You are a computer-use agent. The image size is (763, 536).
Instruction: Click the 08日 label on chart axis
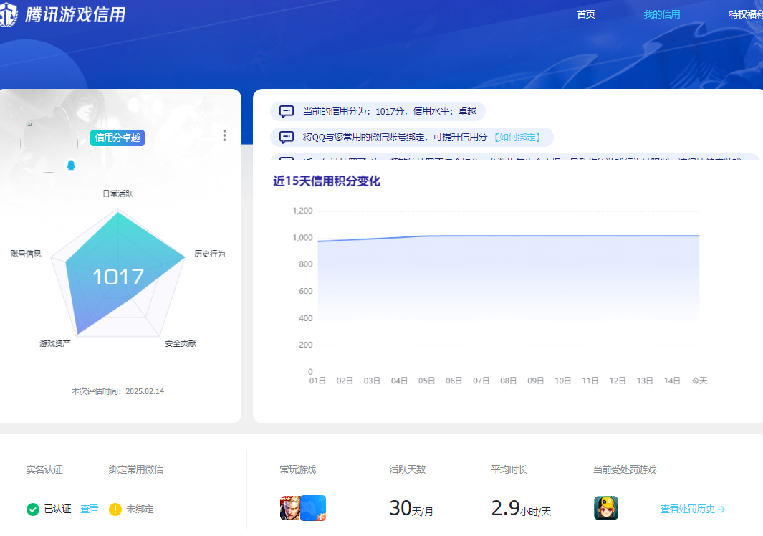tap(509, 381)
